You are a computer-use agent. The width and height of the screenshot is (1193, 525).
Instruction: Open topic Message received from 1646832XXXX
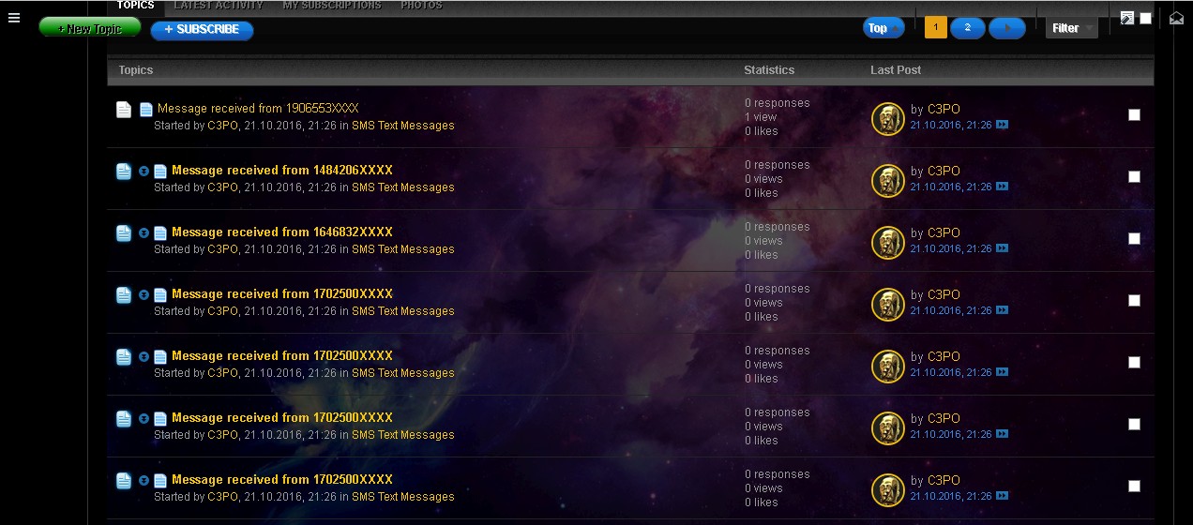(282, 232)
